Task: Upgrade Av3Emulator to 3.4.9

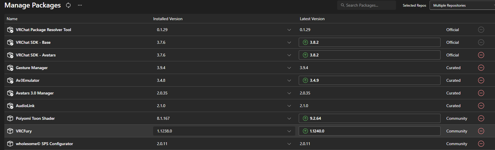Action: click(x=369, y=80)
